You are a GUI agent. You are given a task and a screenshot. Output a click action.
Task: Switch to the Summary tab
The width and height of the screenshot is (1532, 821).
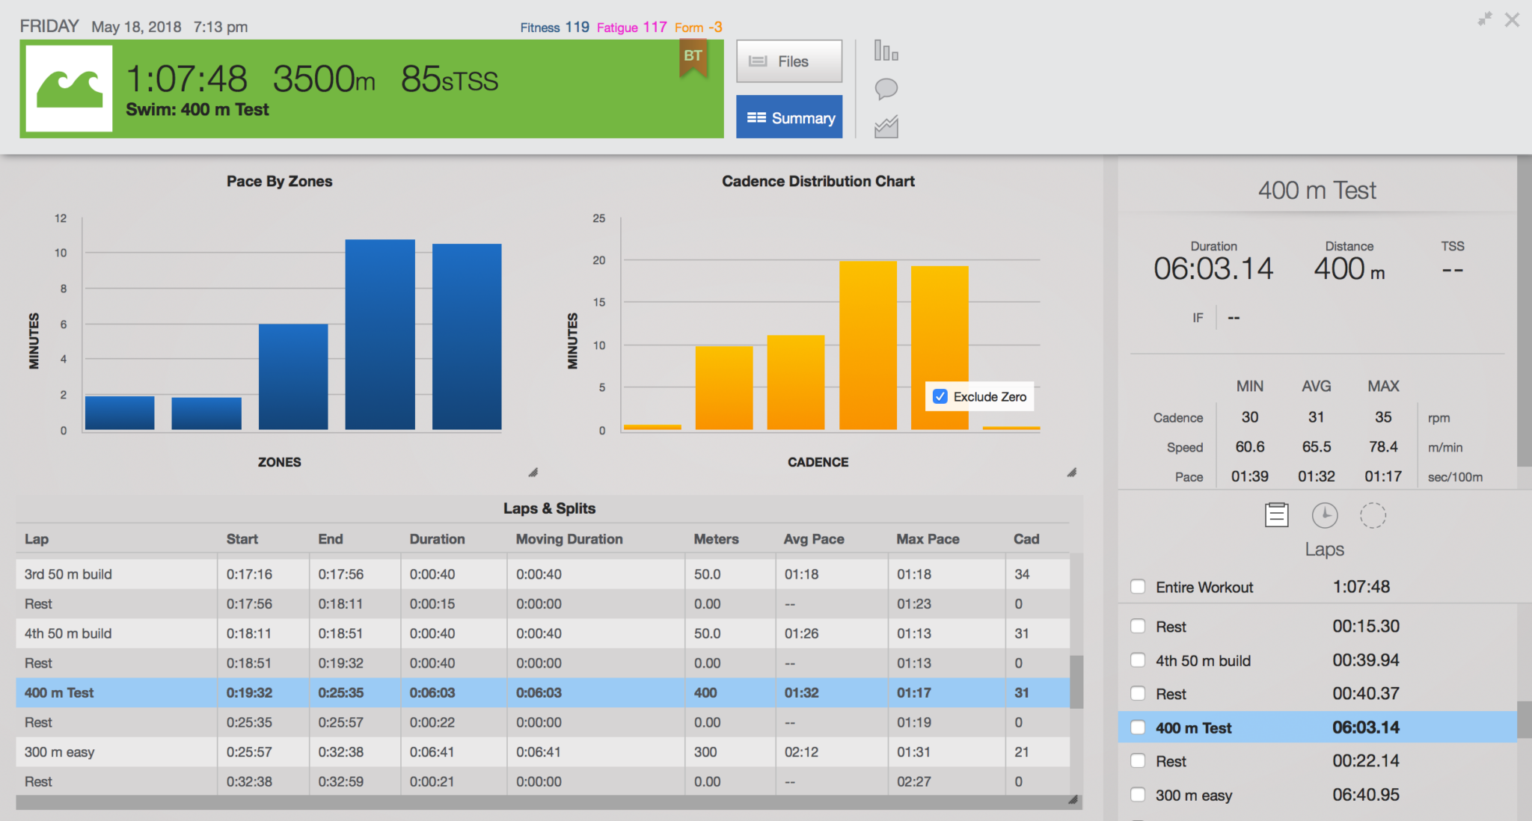789,117
